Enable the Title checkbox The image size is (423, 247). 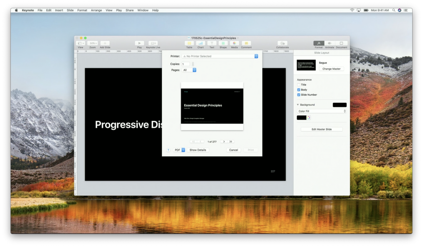tap(299, 85)
